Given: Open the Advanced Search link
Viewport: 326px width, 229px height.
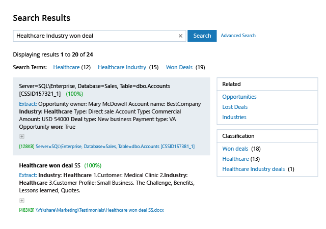Looking at the screenshot, I should tap(238, 36).
